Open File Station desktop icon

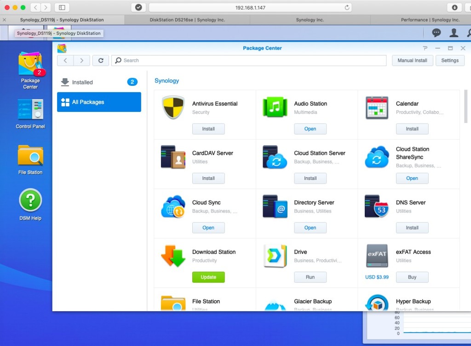click(x=30, y=160)
